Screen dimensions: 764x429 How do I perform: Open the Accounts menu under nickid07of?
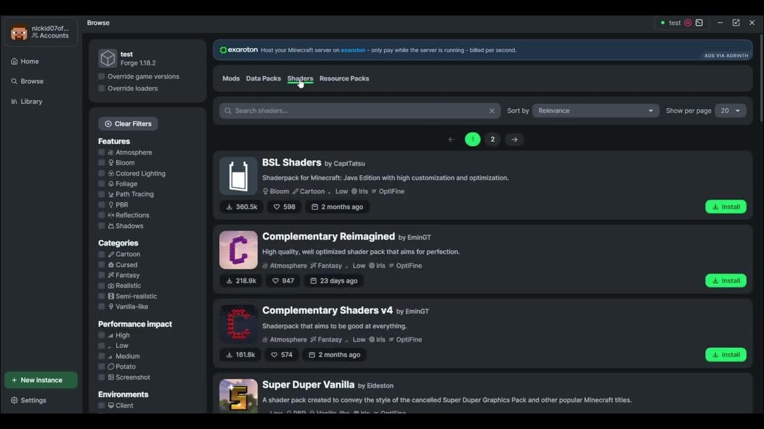click(x=50, y=36)
